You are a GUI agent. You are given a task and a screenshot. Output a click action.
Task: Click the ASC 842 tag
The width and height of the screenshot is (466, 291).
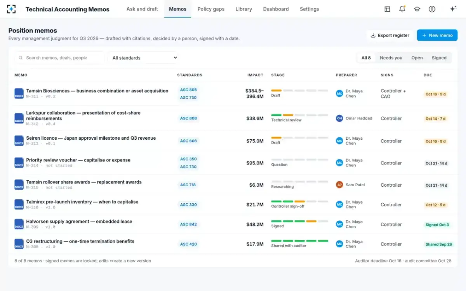click(x=188, y=224)
